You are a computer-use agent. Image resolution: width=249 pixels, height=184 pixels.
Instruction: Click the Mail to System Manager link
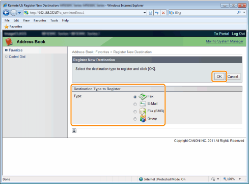[225, 41]
